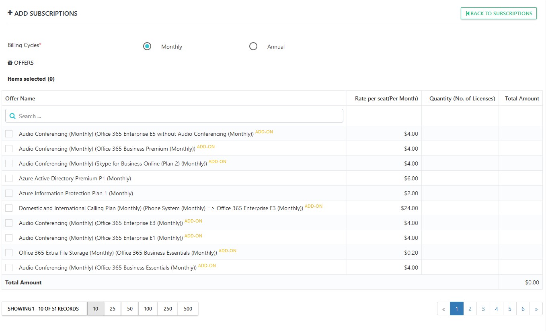
Task: Click the gift icon beside OFFERS
Action: [x=10, y=63]
